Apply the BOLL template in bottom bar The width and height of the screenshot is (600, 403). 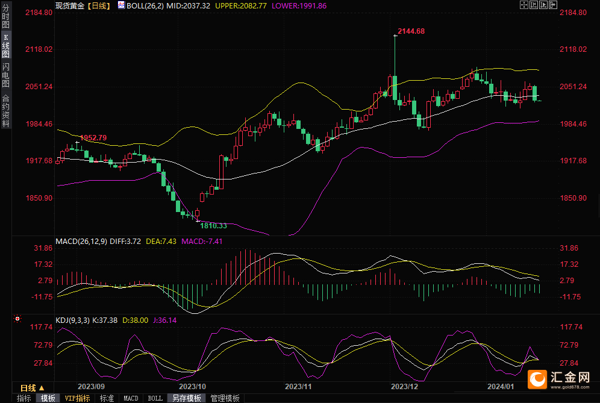(155, 398)
